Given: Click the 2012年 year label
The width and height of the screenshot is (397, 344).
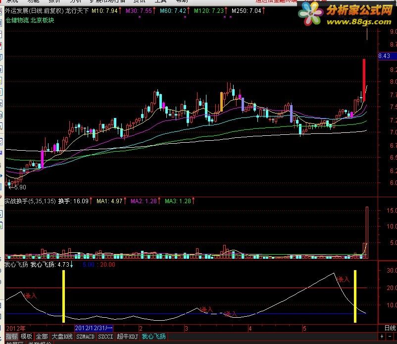Looking at the screenshot, I should tap(16, 328).
